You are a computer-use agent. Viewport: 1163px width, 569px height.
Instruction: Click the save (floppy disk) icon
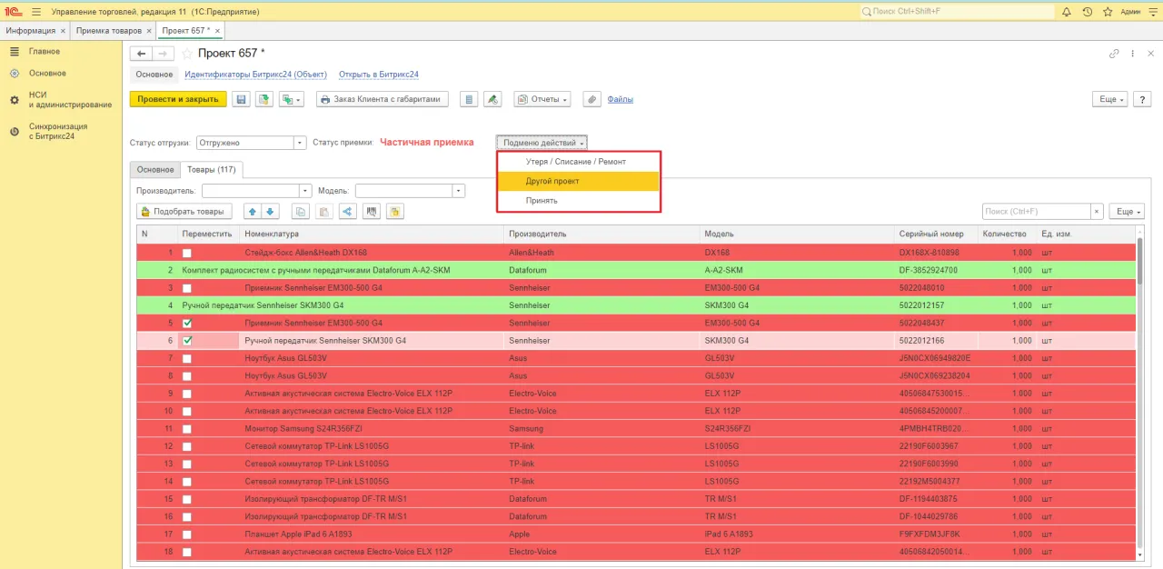242,99
